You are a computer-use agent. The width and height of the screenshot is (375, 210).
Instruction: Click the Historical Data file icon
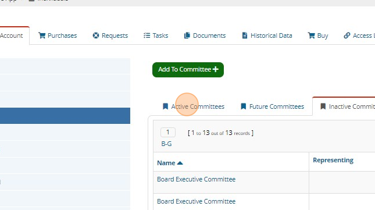pyautogui.click(x=245, y=35)
